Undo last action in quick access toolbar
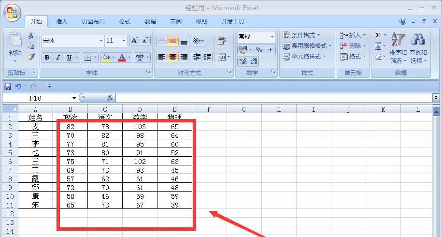This screenshot has height=237, width=442. point(18,86)
